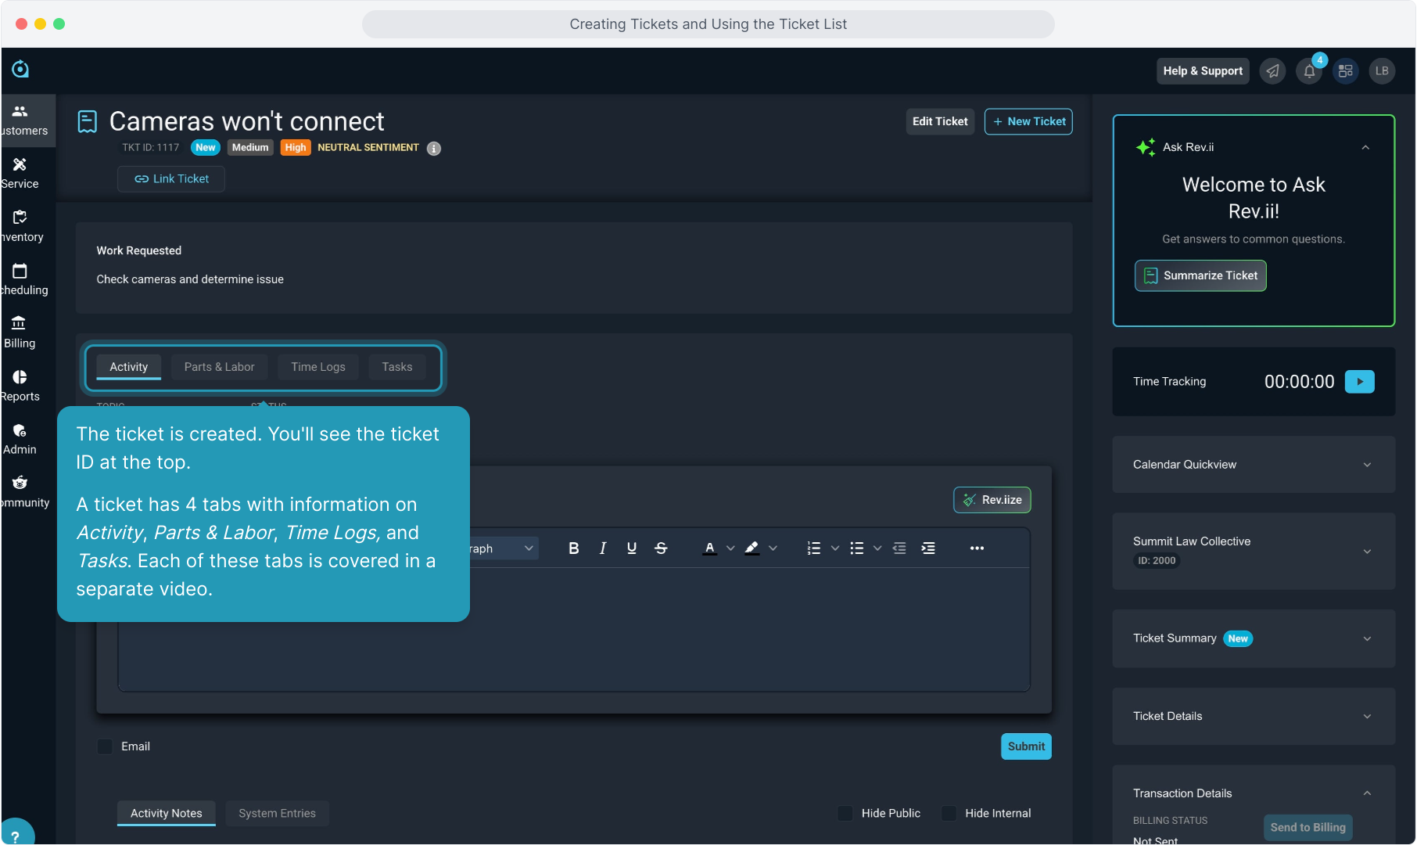This screenshot has width=1417, height=845.
Task: Pick the text font color
Action: coord(710,548)
